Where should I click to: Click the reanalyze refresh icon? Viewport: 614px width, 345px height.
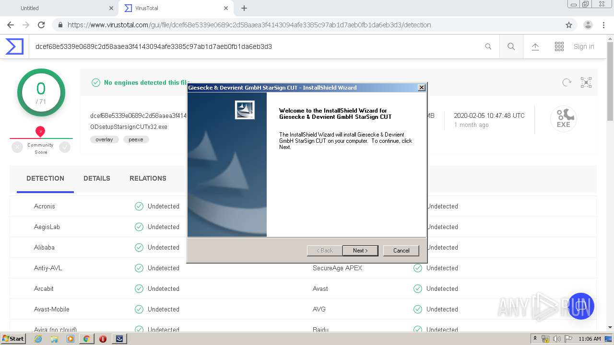567,82
